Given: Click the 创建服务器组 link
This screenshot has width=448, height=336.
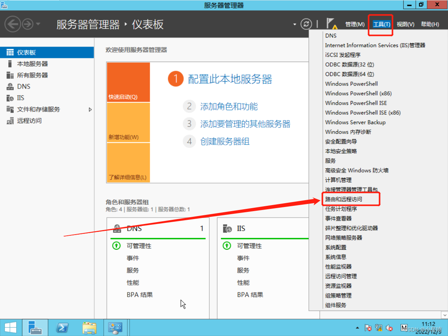Looking at the screenshot, I should (x=225, y=141).
